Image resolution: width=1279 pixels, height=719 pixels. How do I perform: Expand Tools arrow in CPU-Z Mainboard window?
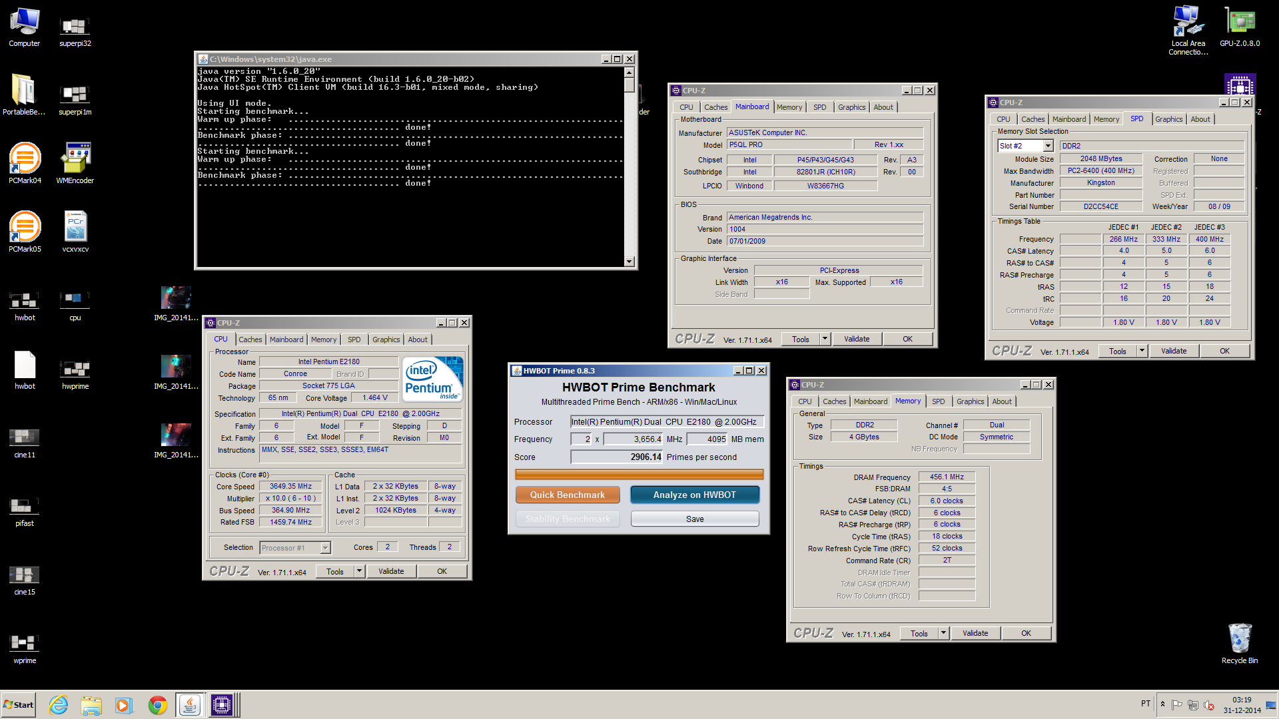tap(825, 339)
